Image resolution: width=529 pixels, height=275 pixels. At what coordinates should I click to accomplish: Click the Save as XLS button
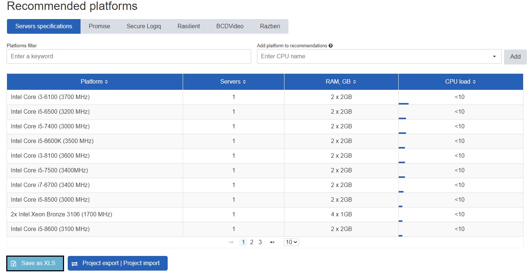tap(35, 263)
